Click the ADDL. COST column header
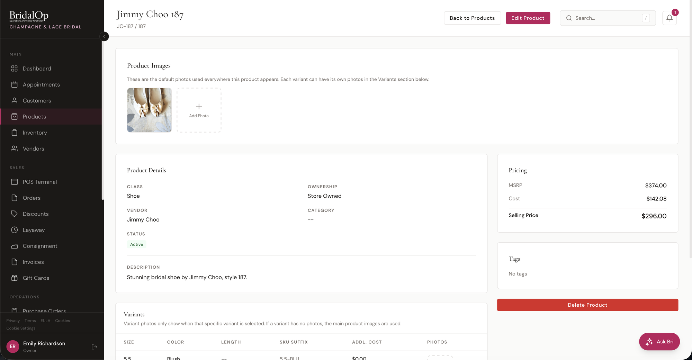 click(x=367, y=342)
